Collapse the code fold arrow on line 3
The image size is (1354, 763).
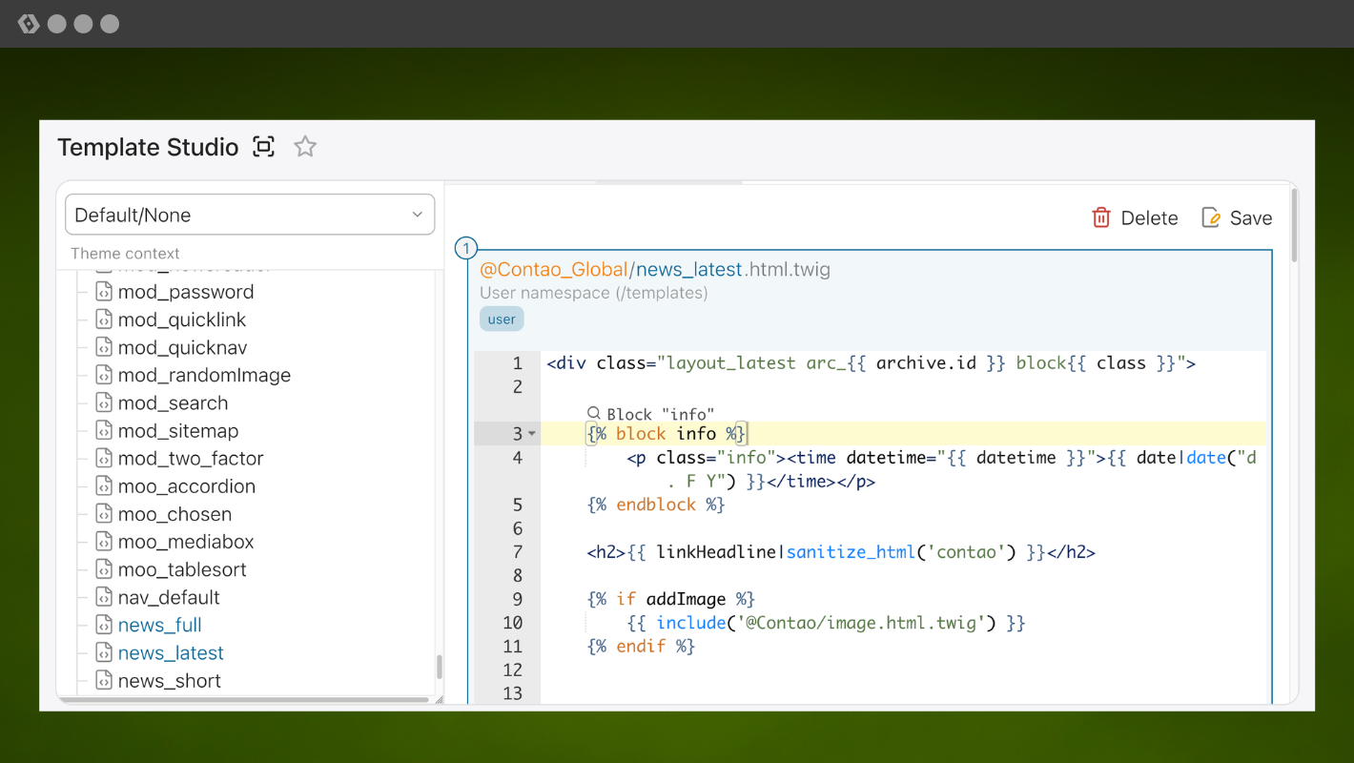[x=532, y=434]
